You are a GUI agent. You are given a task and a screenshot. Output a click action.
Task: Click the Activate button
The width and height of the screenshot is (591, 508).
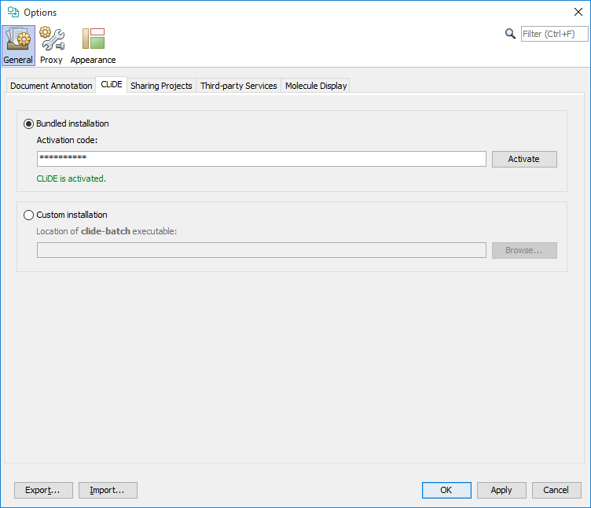pyautogui.click(x=523, y=159)
